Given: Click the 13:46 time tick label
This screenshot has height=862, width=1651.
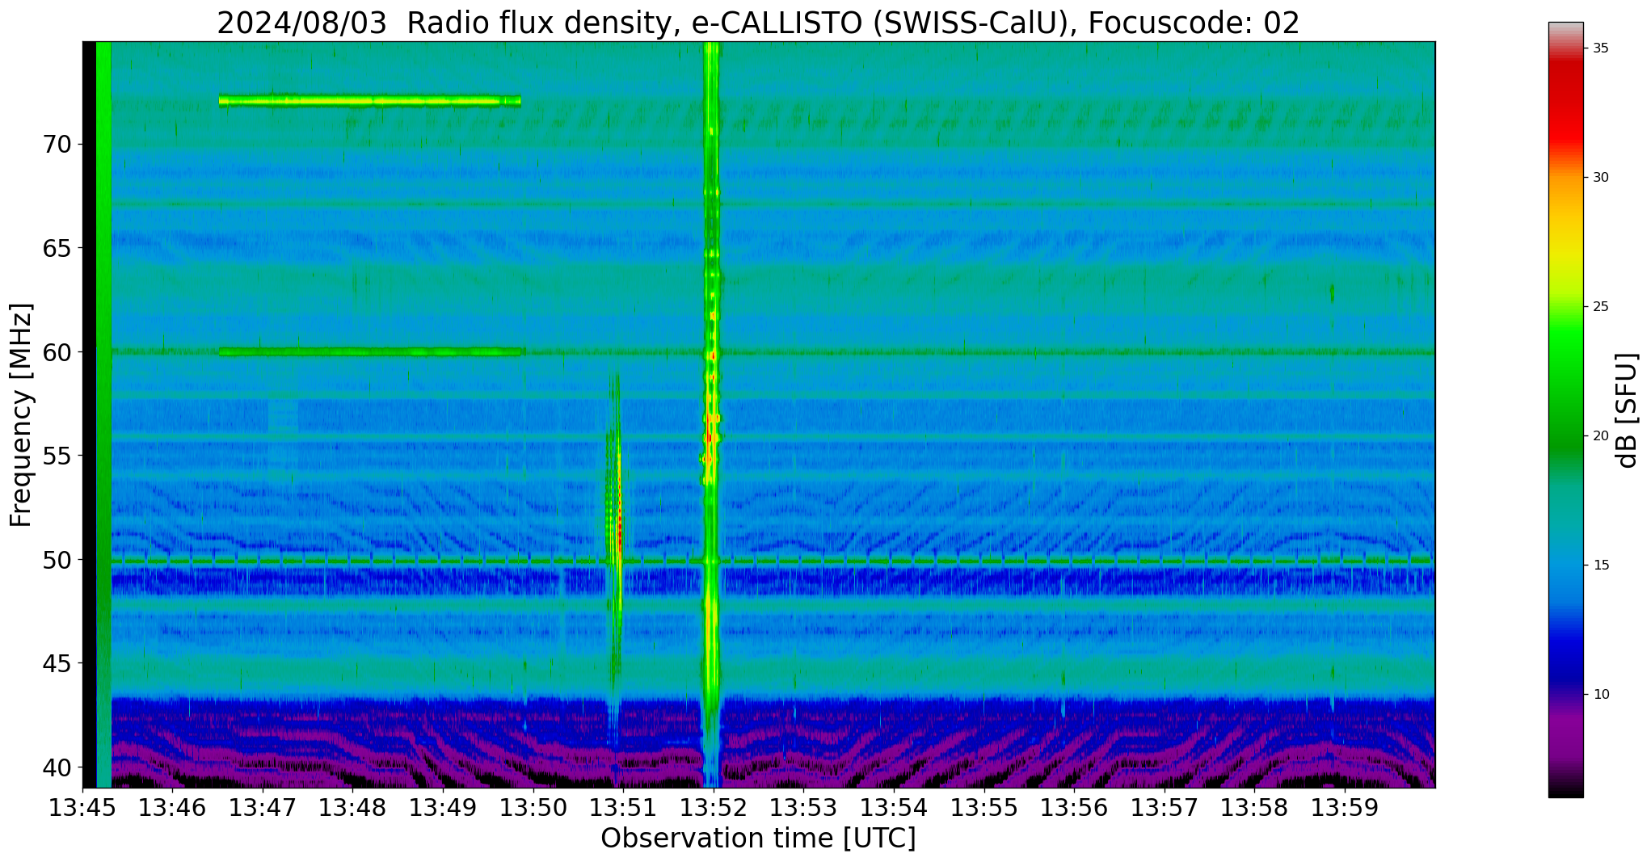Looking at the screenshot, I should [x=173, y=807].
